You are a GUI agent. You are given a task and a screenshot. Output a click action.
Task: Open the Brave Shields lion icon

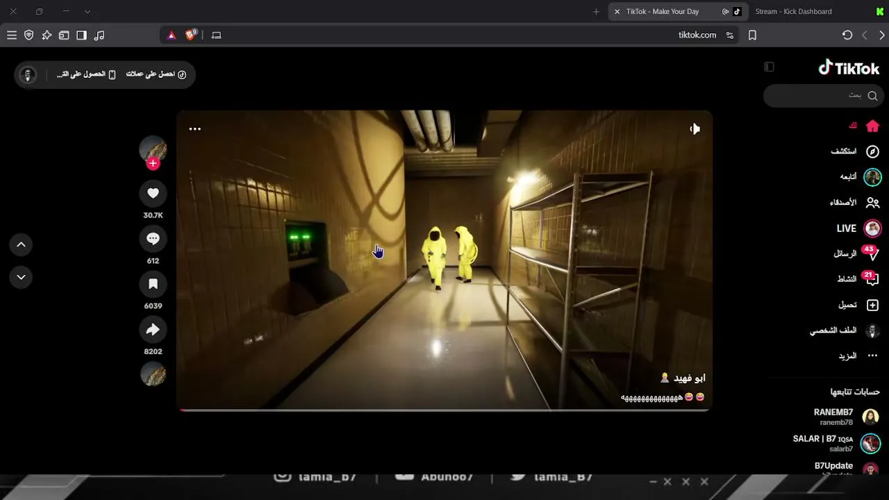[x=190, y=35]
